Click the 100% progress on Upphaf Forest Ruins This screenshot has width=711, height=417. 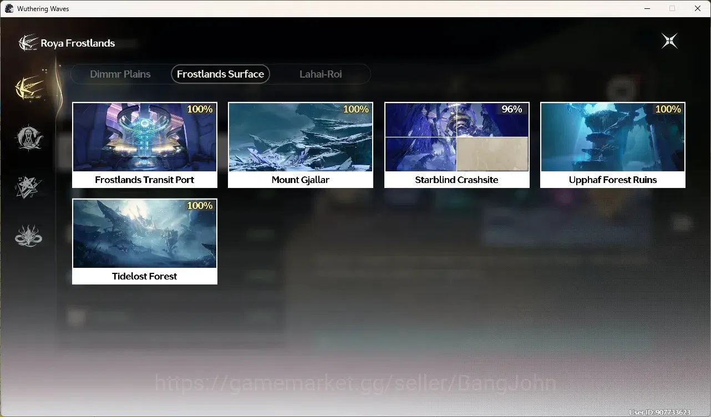click(668, 109)
